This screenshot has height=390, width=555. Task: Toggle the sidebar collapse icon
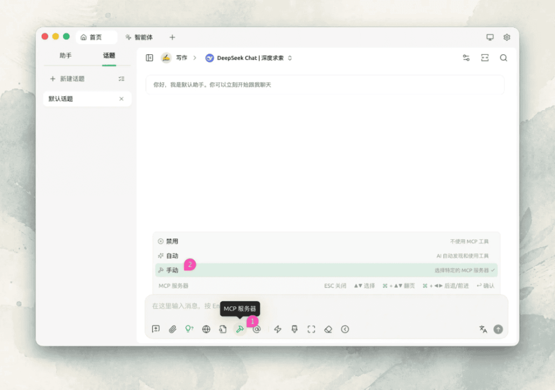point(149,58)
